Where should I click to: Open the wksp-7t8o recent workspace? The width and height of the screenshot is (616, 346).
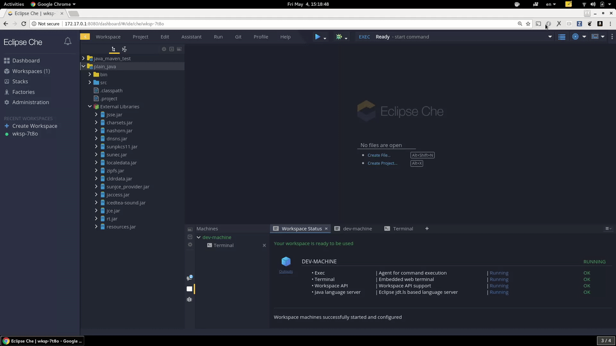pyautogui.click(x=25, y=134)
